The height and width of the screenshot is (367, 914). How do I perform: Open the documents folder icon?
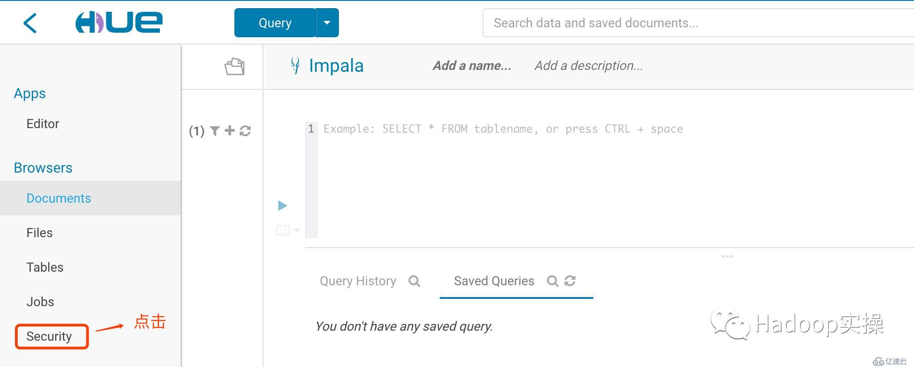(x=234, y=67)
